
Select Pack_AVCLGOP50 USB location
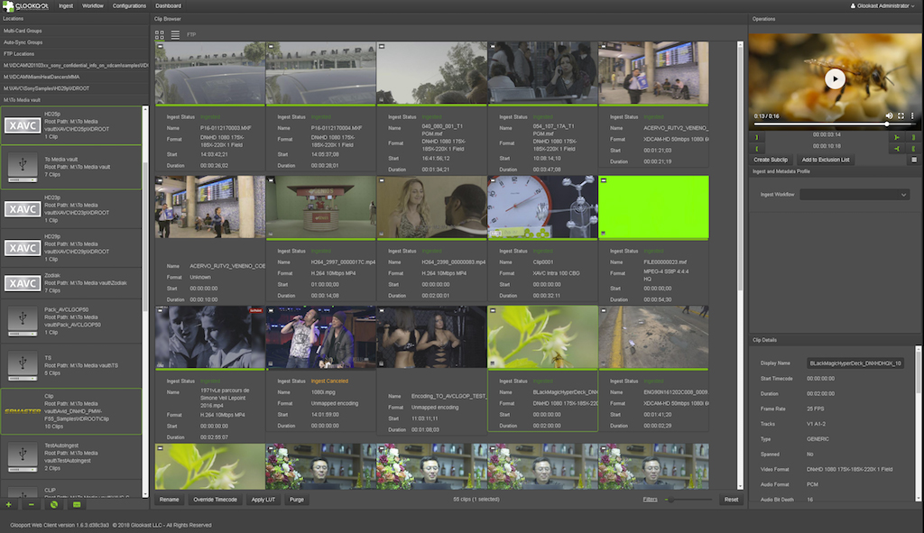(x=71, y=321)
